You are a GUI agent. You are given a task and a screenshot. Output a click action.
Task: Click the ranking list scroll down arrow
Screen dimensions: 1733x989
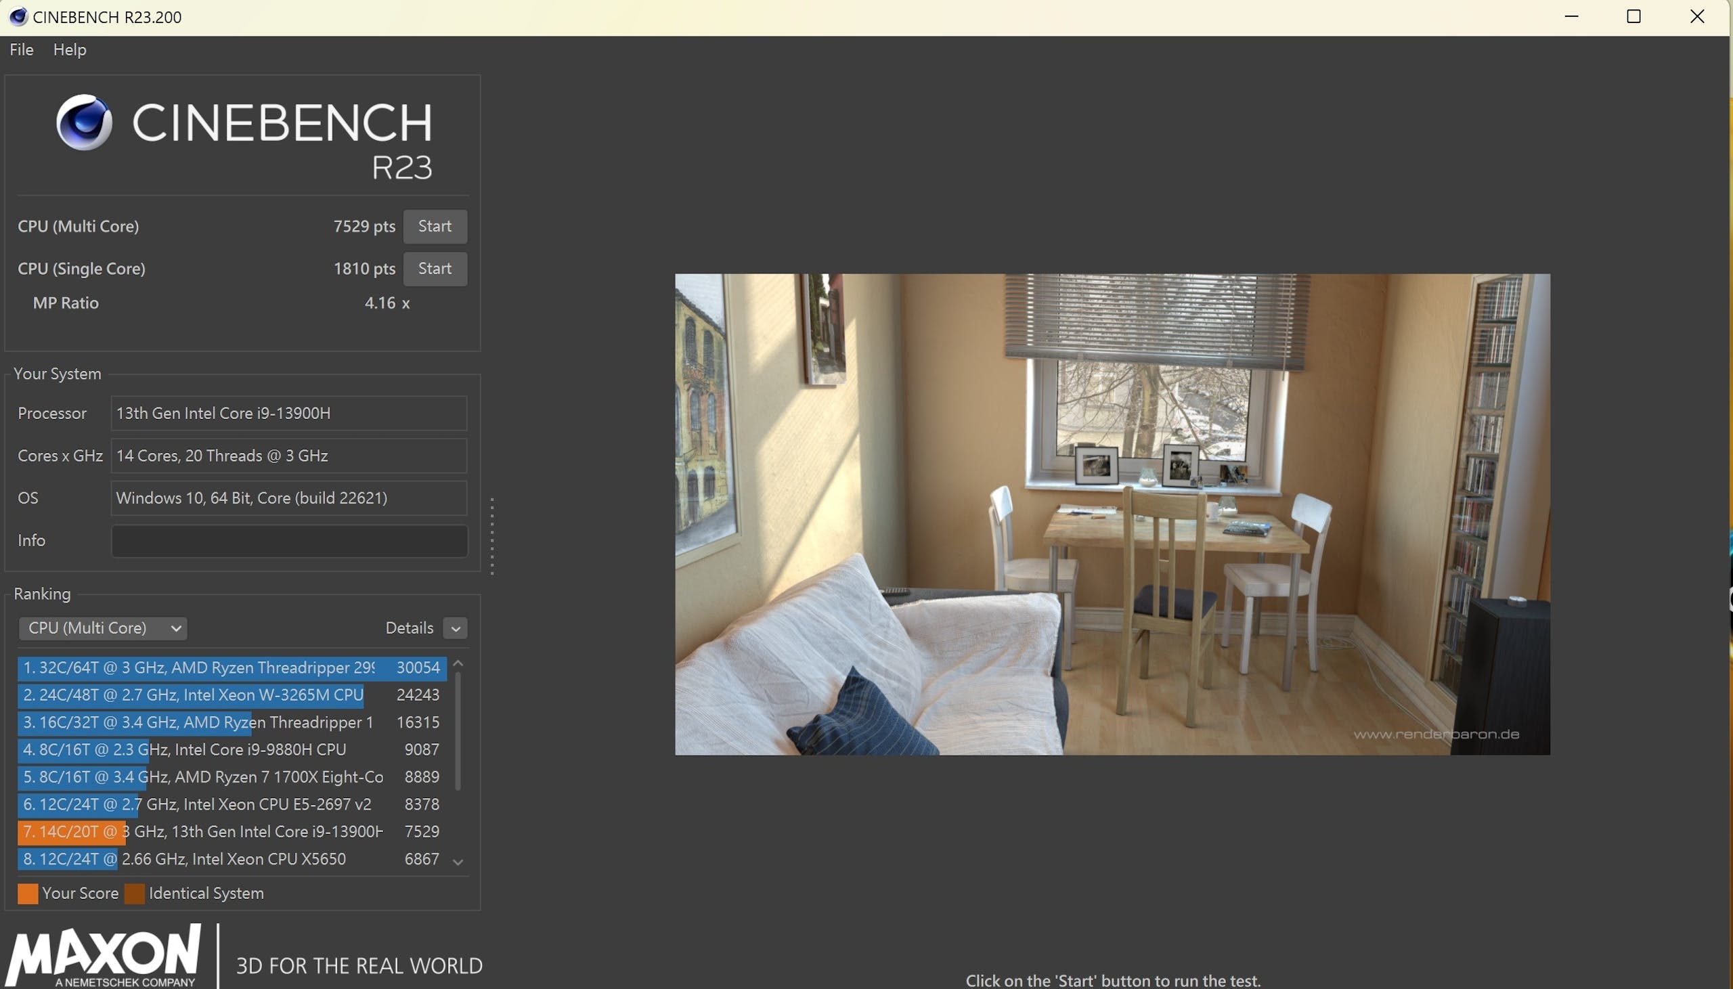click(458, 862)
